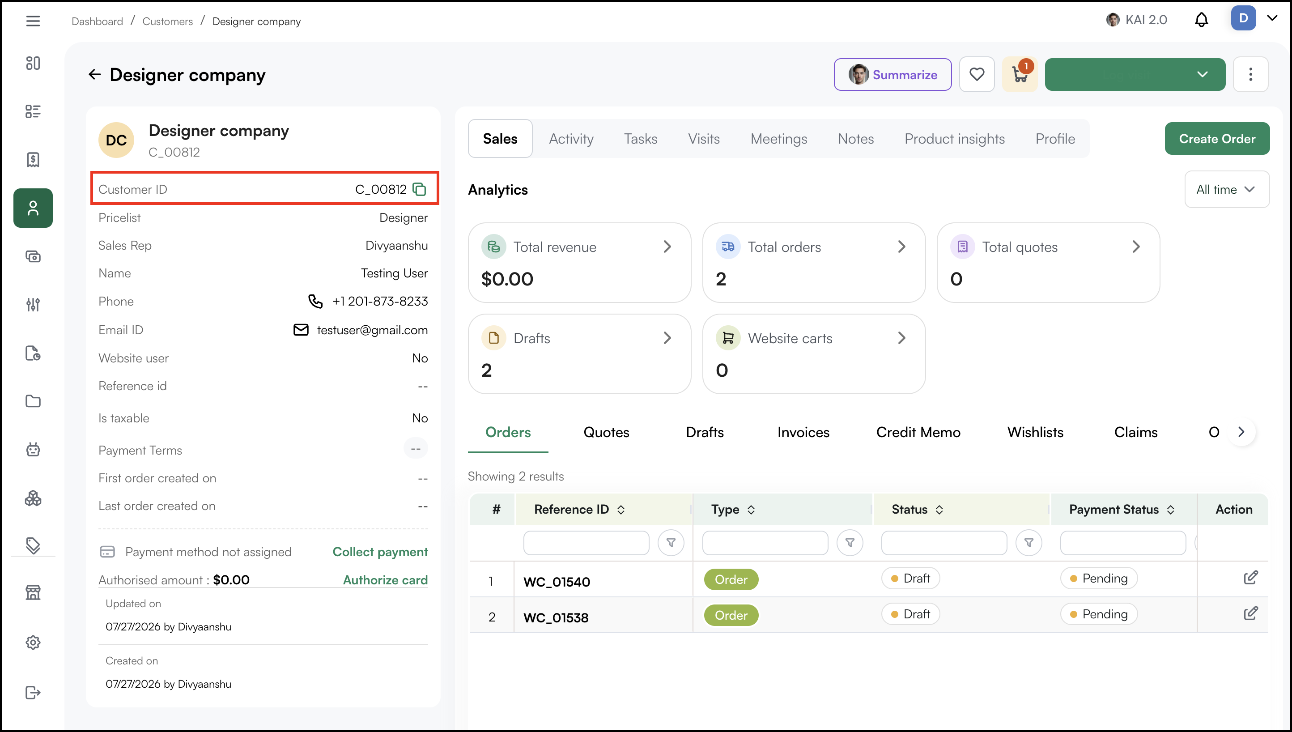Open the user profile D dropdown chevron

coord(1272,18)
